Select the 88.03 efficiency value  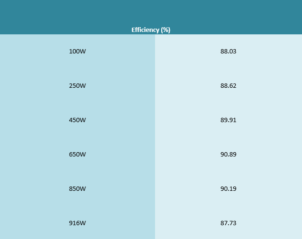[x=228, y=52]
